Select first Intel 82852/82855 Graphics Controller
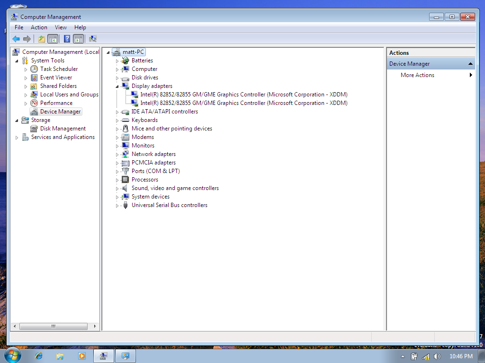Screen dimensions: 485x363 tap(244, 95)
